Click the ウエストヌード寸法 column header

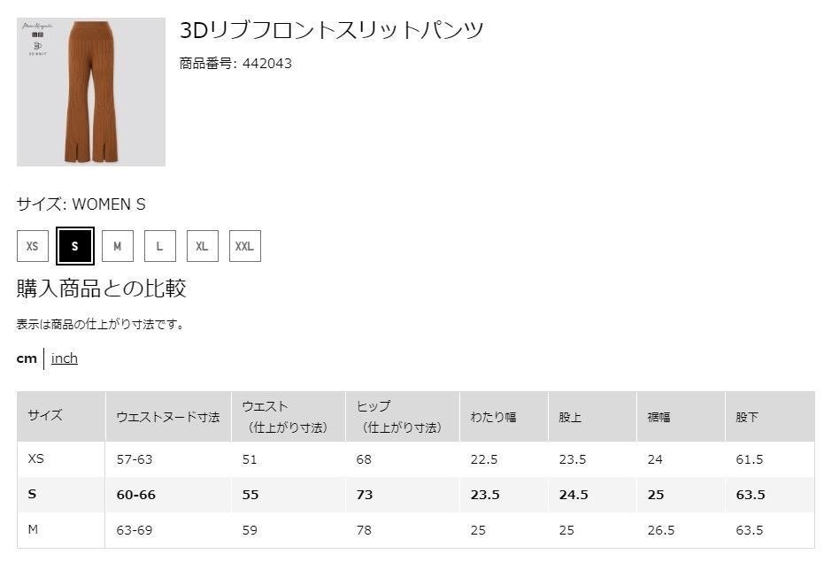tap(168, 417)
